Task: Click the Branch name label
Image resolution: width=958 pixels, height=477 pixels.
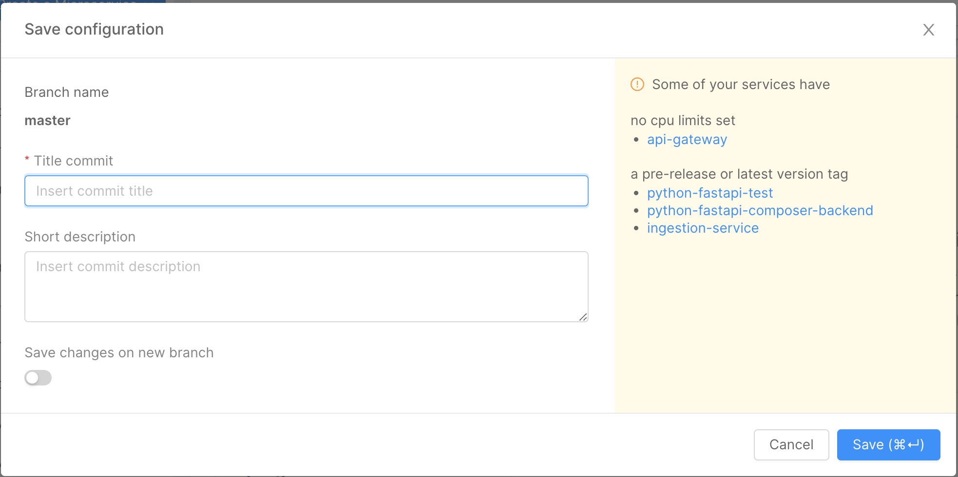Action: pos(66,92)
